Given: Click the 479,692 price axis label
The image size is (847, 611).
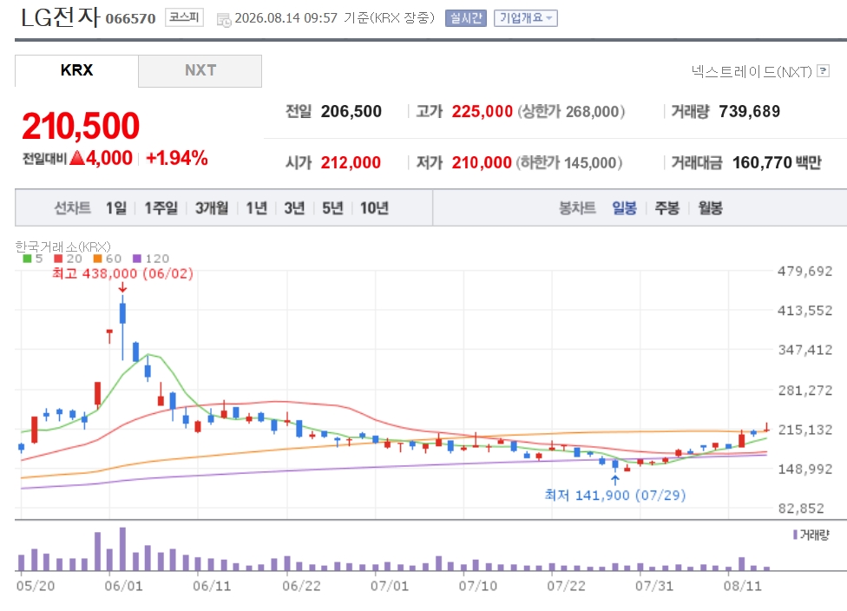Looking at the screenshot, I should point(804,271).
